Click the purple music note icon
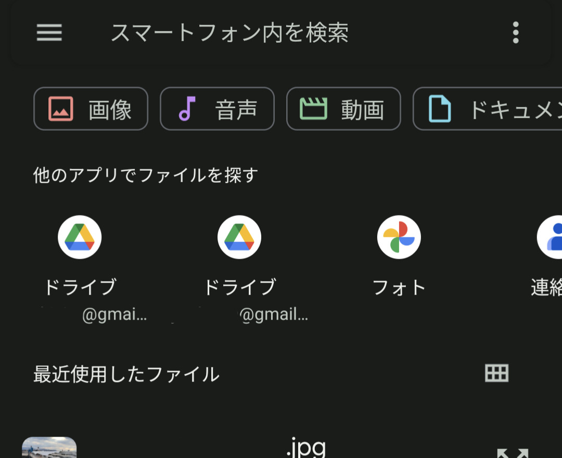Viewport: 562px width, 458px height. coord(187,109)
